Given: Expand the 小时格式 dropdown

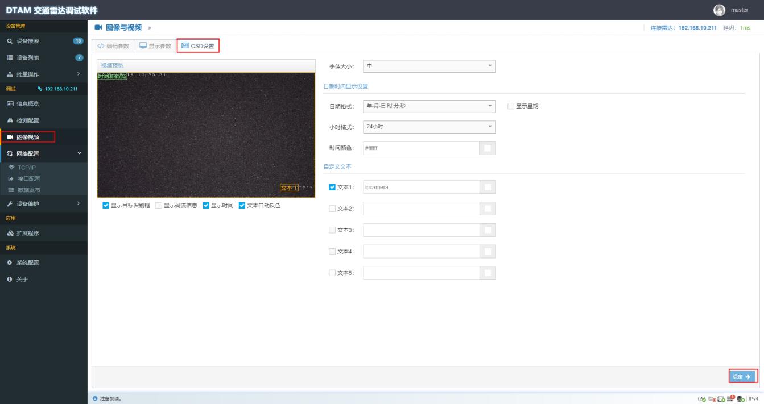Looking at the screenshot, I should (429, 127).
